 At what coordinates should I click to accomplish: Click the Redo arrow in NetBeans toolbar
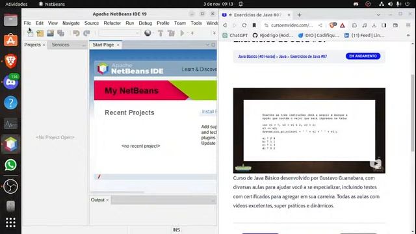[x=86, y=33]
